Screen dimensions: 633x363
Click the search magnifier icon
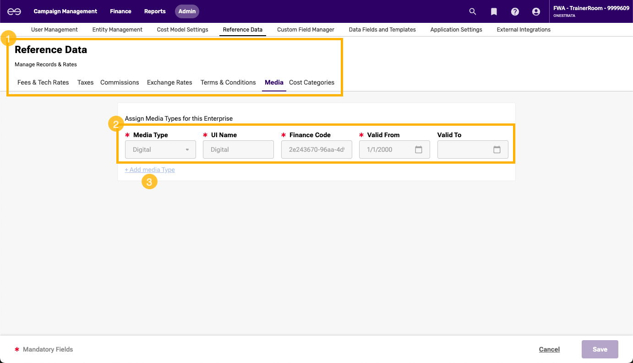click(x=473, y=11)
